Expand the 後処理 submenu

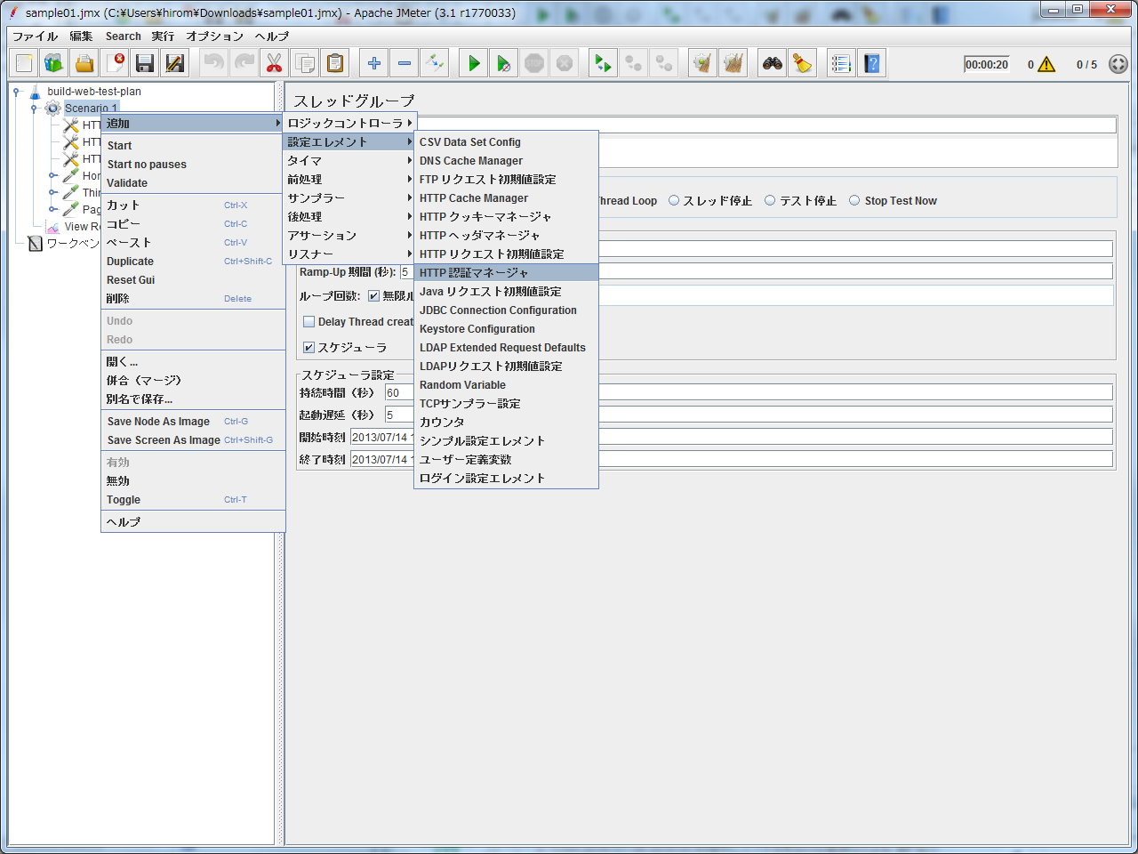[349, 217]
